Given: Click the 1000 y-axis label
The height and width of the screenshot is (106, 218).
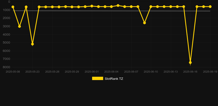Looking at the screenshot, I should coord(7,10).
